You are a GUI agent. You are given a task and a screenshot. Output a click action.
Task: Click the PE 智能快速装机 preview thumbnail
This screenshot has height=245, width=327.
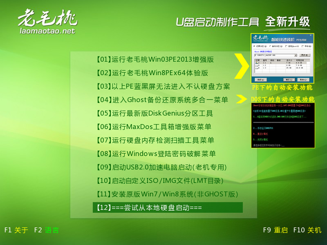point(282,58)
